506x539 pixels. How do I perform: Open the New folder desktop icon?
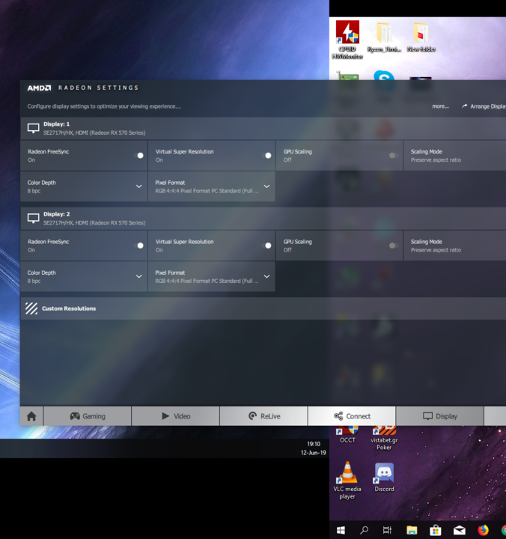pyautogui.click(x=421, y=37)
